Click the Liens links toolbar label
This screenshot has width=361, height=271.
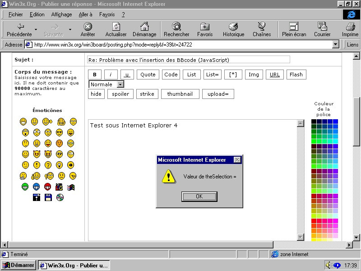coord(352,44)
